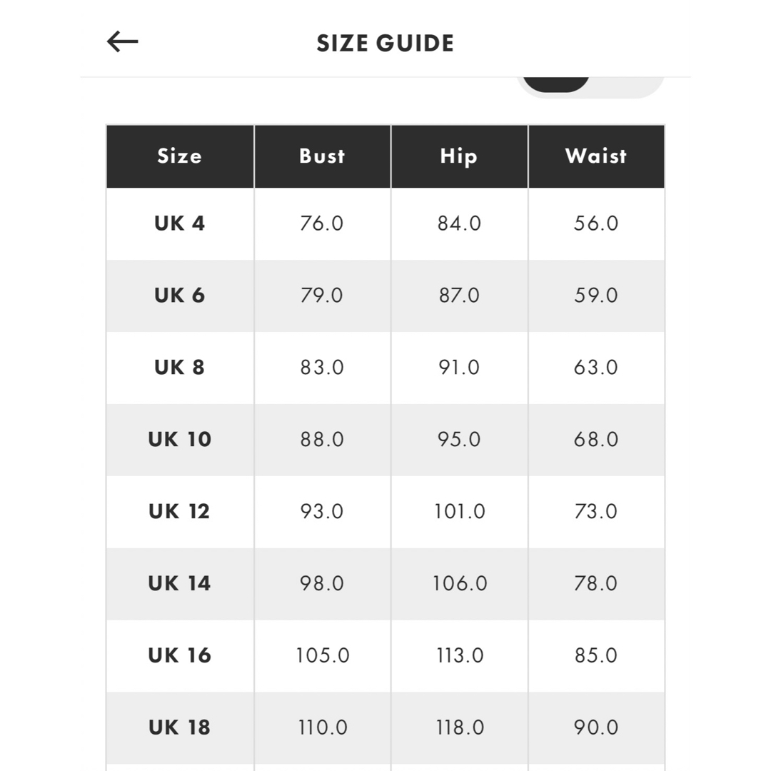
Task: Select the UK 10 size label
Action: click(x=179, y=439)
